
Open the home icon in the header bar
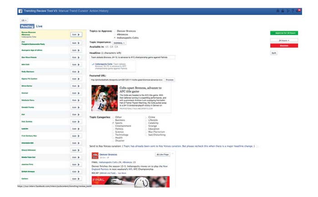click(x=278, y=11)
